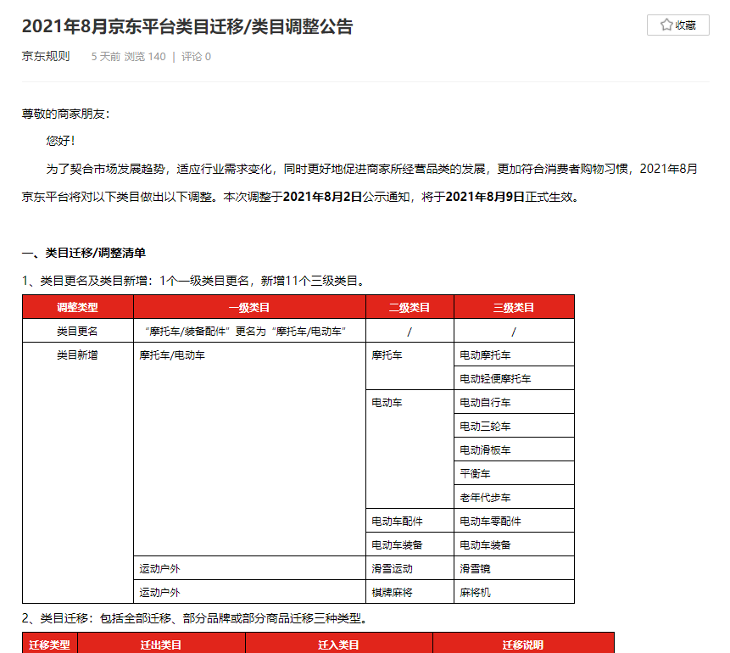Click the 摩托车 second-level category cell

click(410, 366)
